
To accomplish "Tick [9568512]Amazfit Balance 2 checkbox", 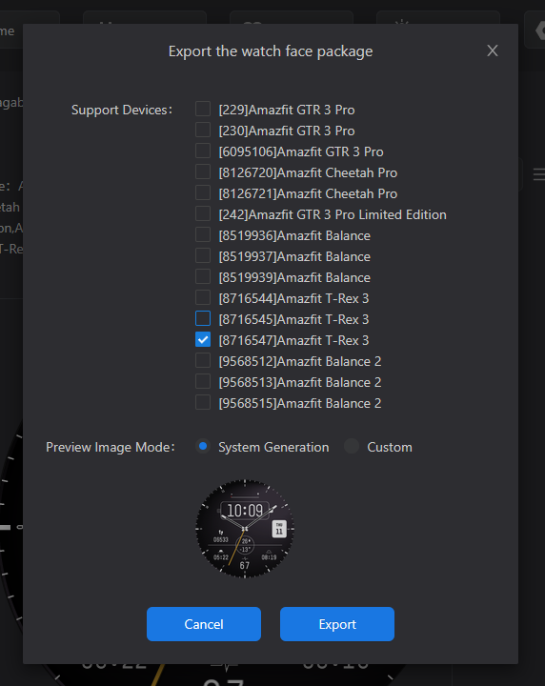I will 203,360.
